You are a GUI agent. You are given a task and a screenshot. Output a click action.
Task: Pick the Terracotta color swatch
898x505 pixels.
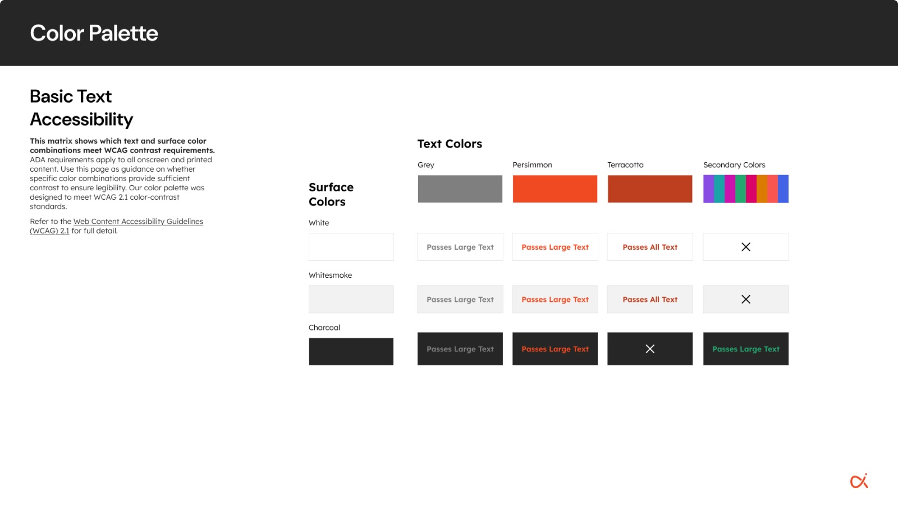coord(650,189)
